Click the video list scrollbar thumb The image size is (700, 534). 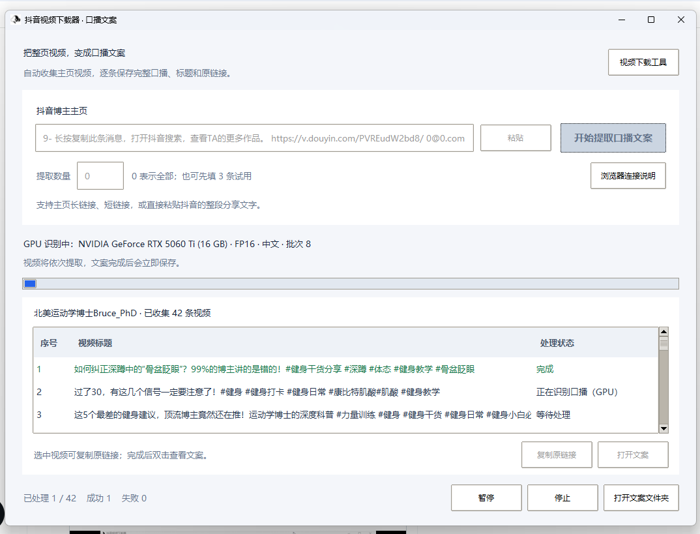click(664, 343)
